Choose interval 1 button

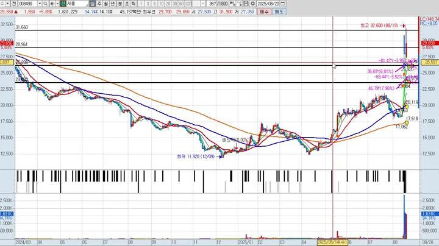[141, 4]
